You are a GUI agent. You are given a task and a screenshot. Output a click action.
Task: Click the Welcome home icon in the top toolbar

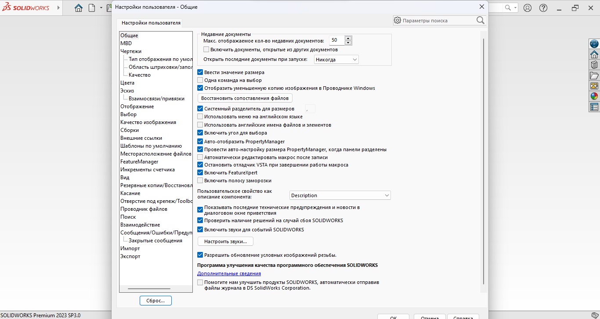79,8
